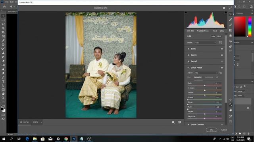This screenshot has height=142, width=254.
Task: Toggle highlight clipping warning in histogram
Action: tap(226, 13)
